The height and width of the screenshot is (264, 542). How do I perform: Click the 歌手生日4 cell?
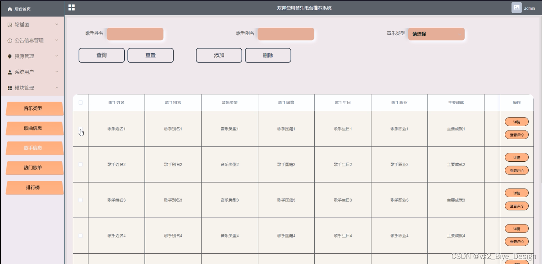point(343,235)
